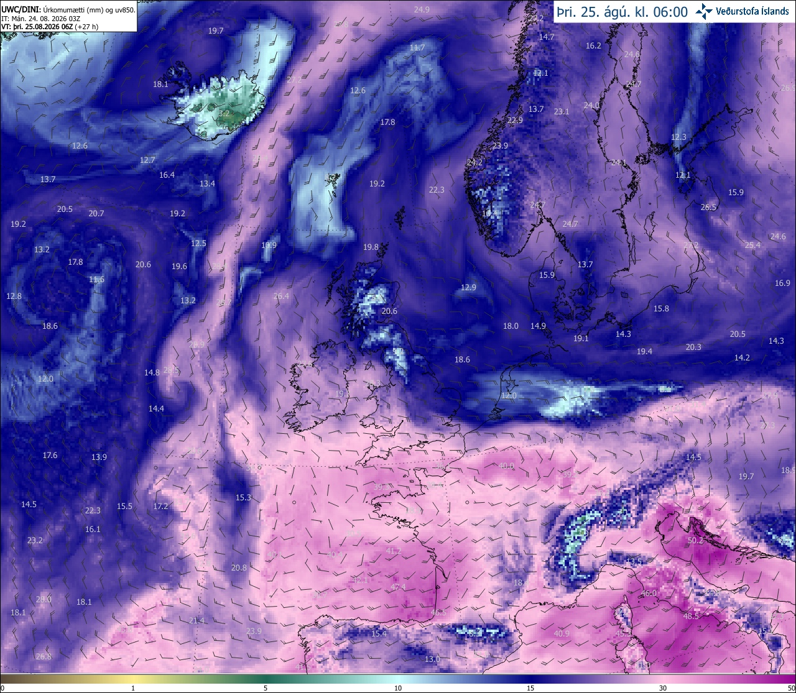
Task: Select the date label Þri. 25. ágú. kl. 06:00
Action: coord(622,12)
